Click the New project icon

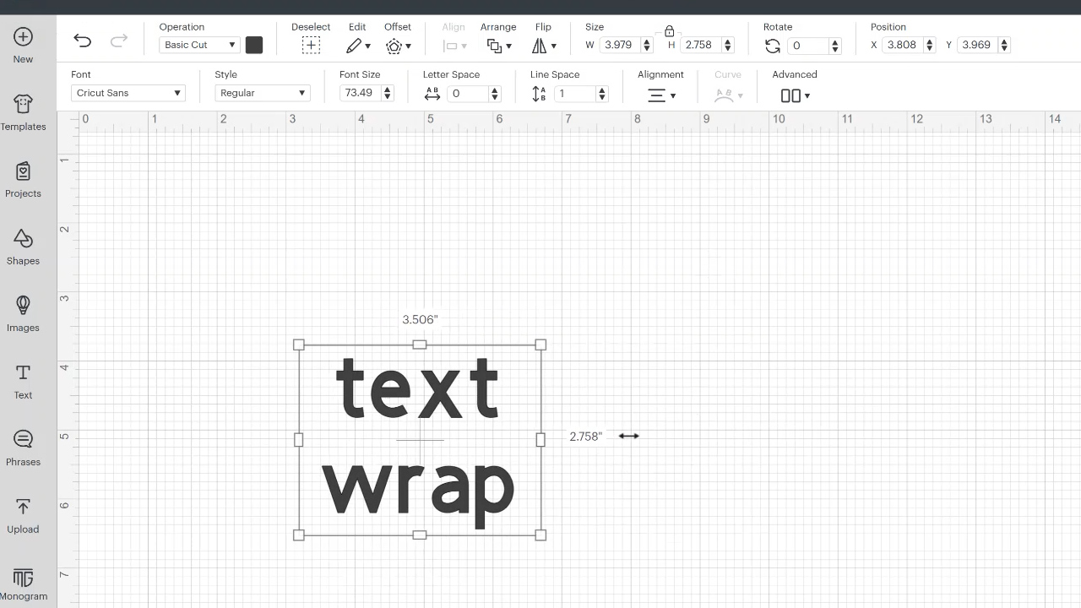click(23, 36)
